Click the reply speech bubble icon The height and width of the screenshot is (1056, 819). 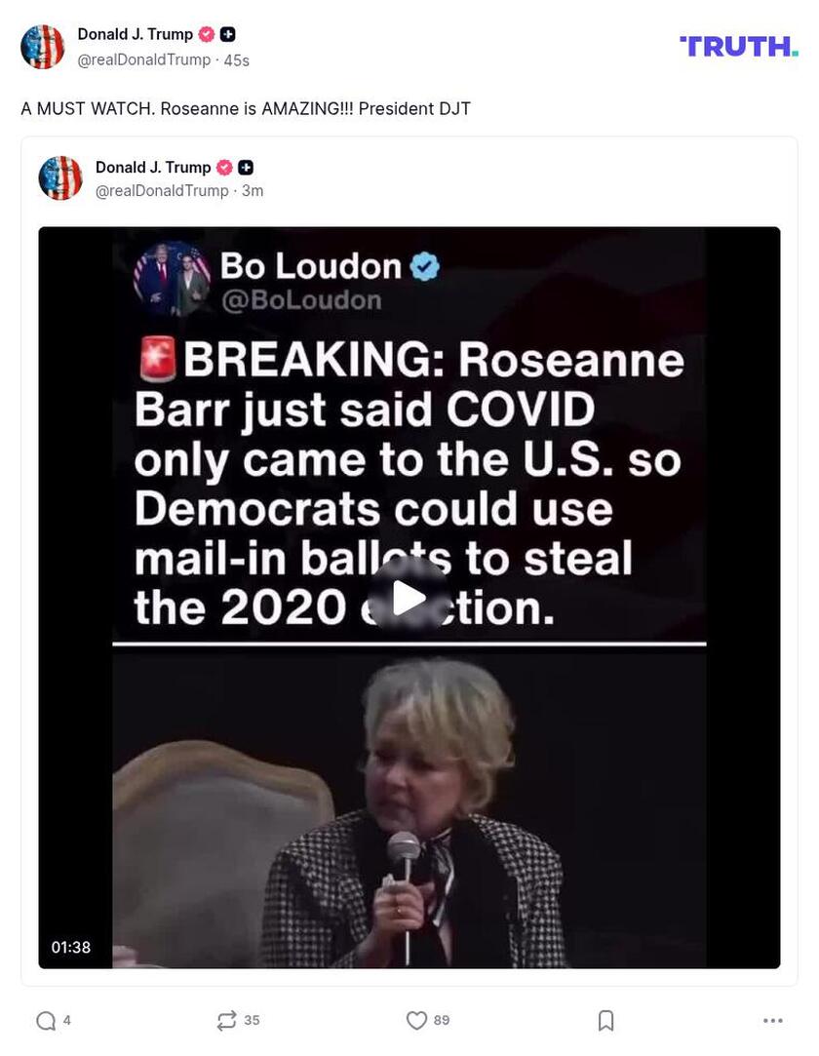point(46,1020)
